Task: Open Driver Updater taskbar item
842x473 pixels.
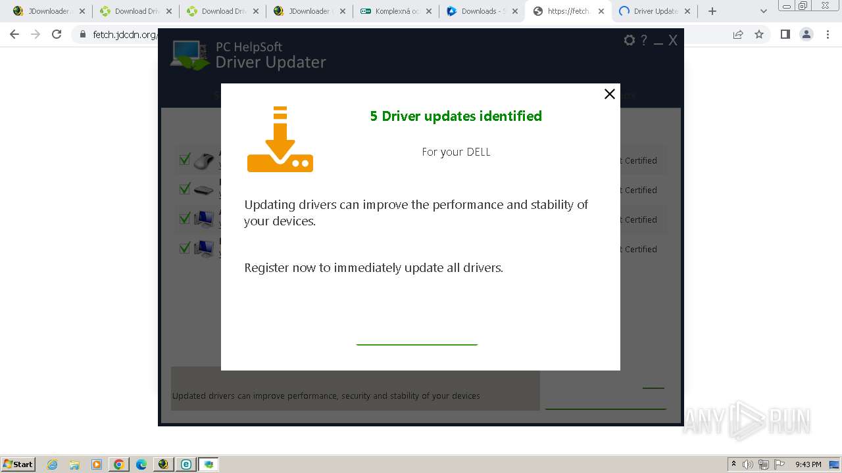Action: pyautogui.click(x=209, y=464)
